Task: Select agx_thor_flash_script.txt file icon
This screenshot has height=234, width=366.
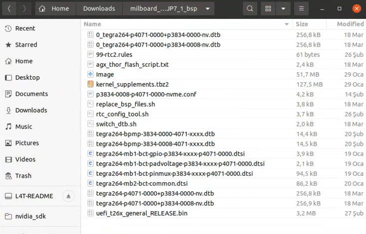Action: 90,65
